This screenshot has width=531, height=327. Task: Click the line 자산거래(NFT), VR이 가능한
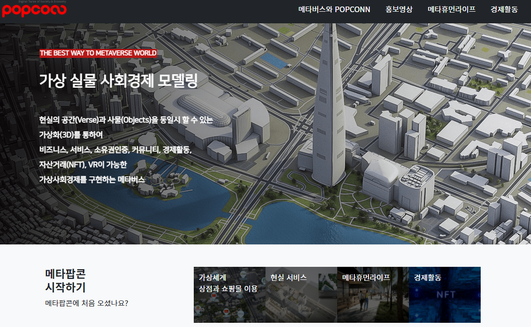coord(83,165)
